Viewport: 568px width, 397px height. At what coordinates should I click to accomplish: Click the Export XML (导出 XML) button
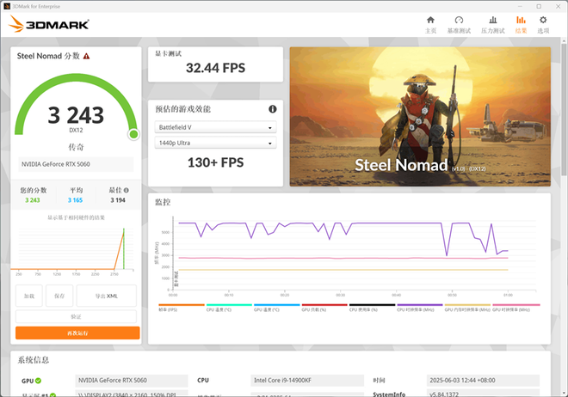pyautogui.click(x=107, y=296)
